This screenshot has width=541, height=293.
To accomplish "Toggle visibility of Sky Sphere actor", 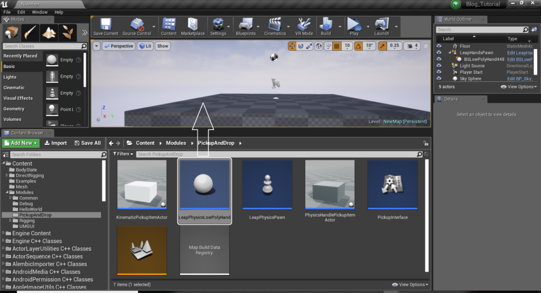I will pos(439,78).
